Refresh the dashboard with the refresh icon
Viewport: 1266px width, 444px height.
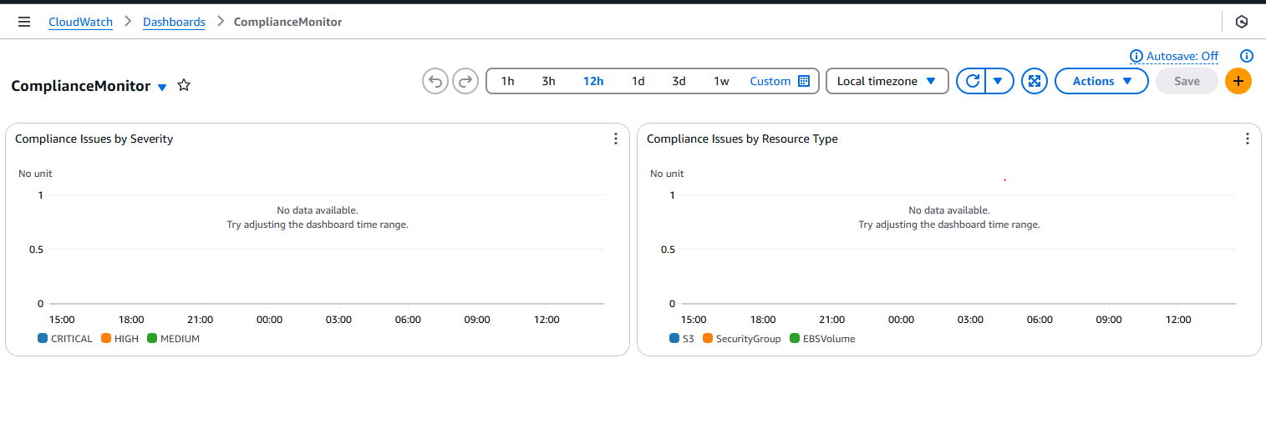pyautogui.click(x=972, y=81)
